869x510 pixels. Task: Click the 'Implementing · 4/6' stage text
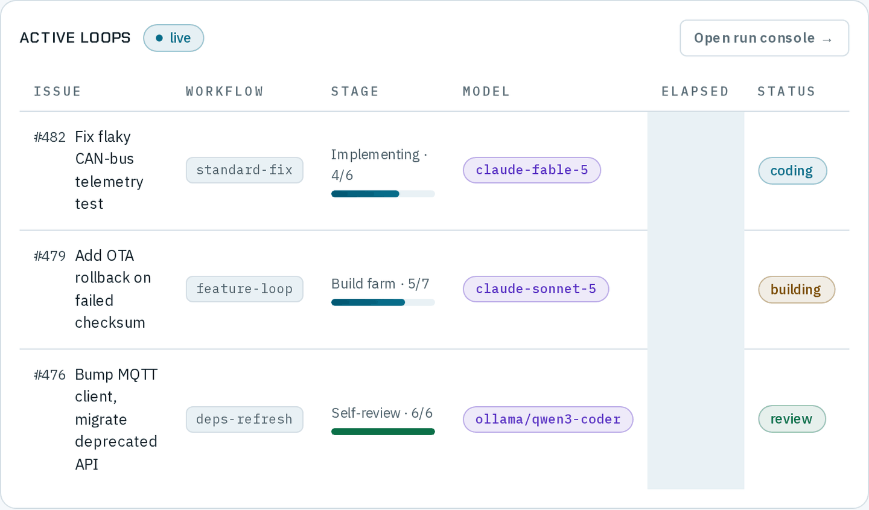click(x=379, y=165)
